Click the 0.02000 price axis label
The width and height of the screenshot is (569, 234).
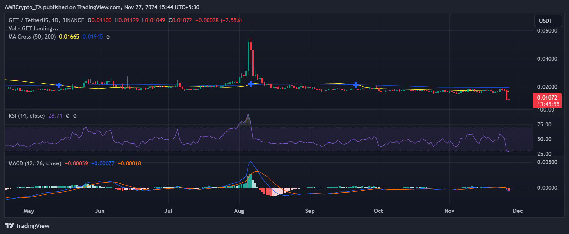pyautogui.click(x=547, y=87)
